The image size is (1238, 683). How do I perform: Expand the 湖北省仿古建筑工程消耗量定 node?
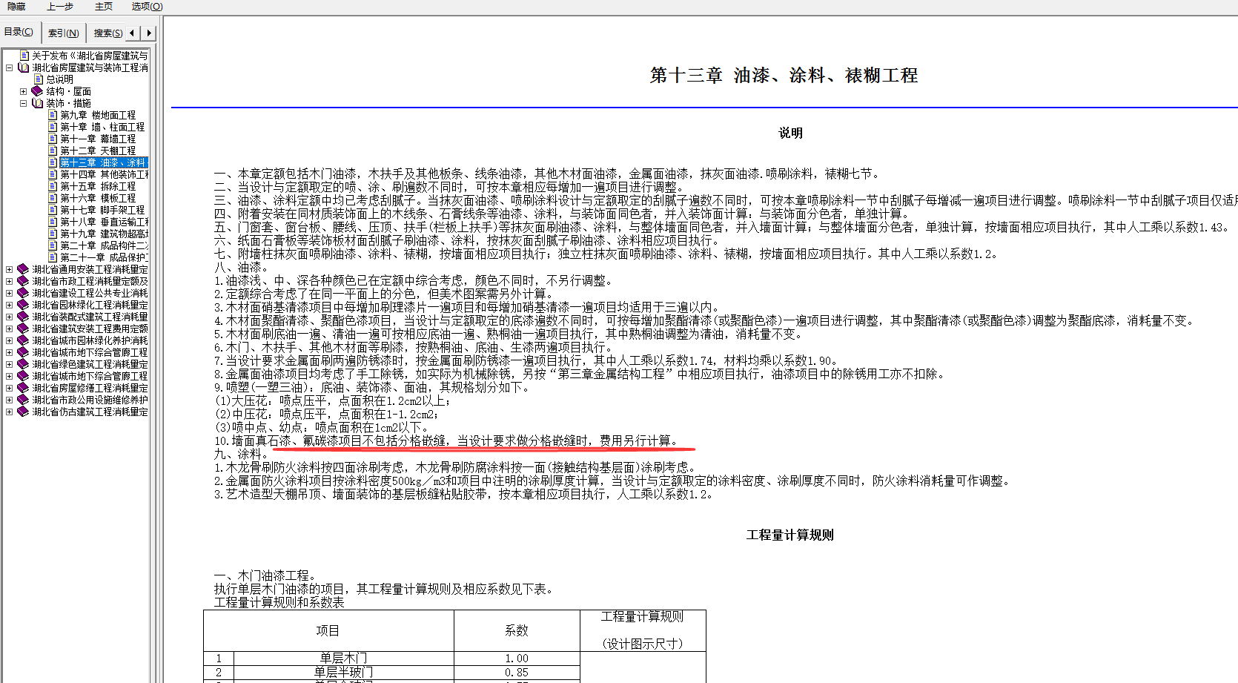[9, 412]
